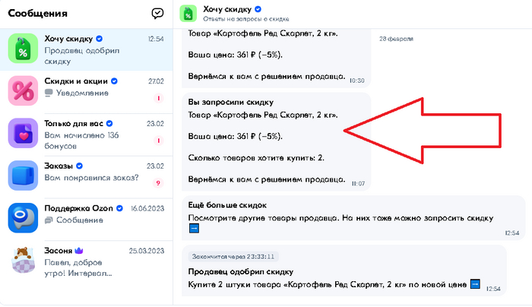Click Купите 2 штуки товара message text
Screen dimensions: 532x307
pyautogui.click(x=328, y=285)
